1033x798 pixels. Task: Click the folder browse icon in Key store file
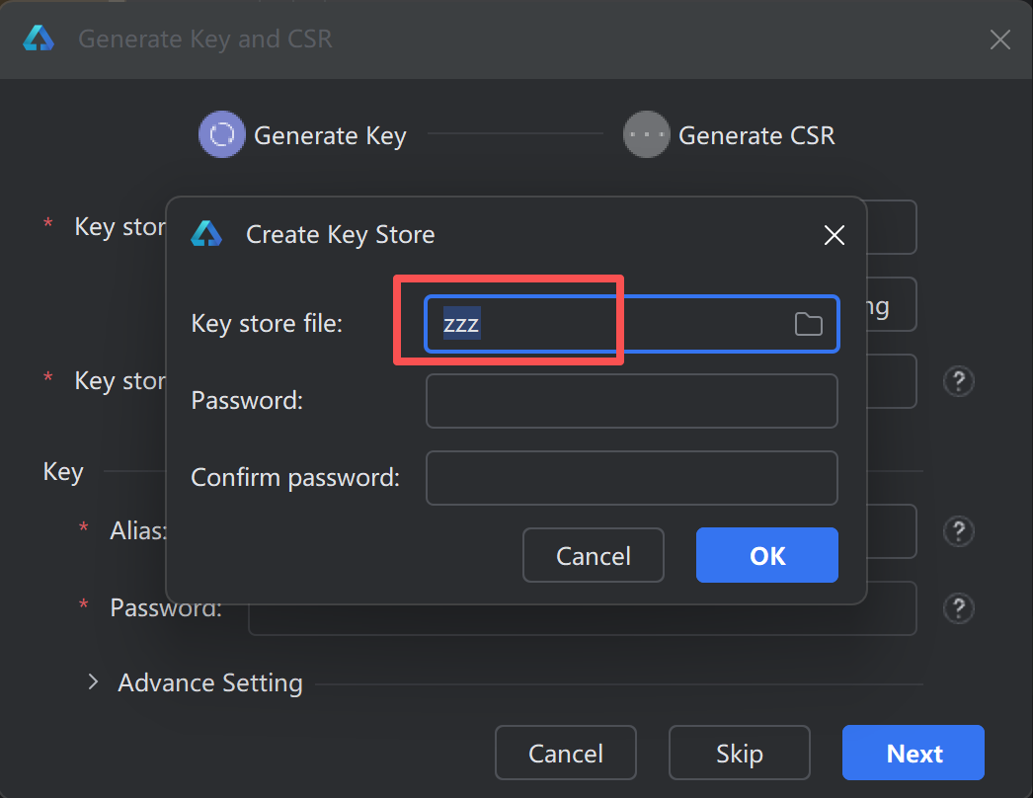coord(808,324)
